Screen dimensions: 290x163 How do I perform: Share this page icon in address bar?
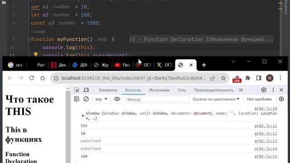tap(213, 78)
